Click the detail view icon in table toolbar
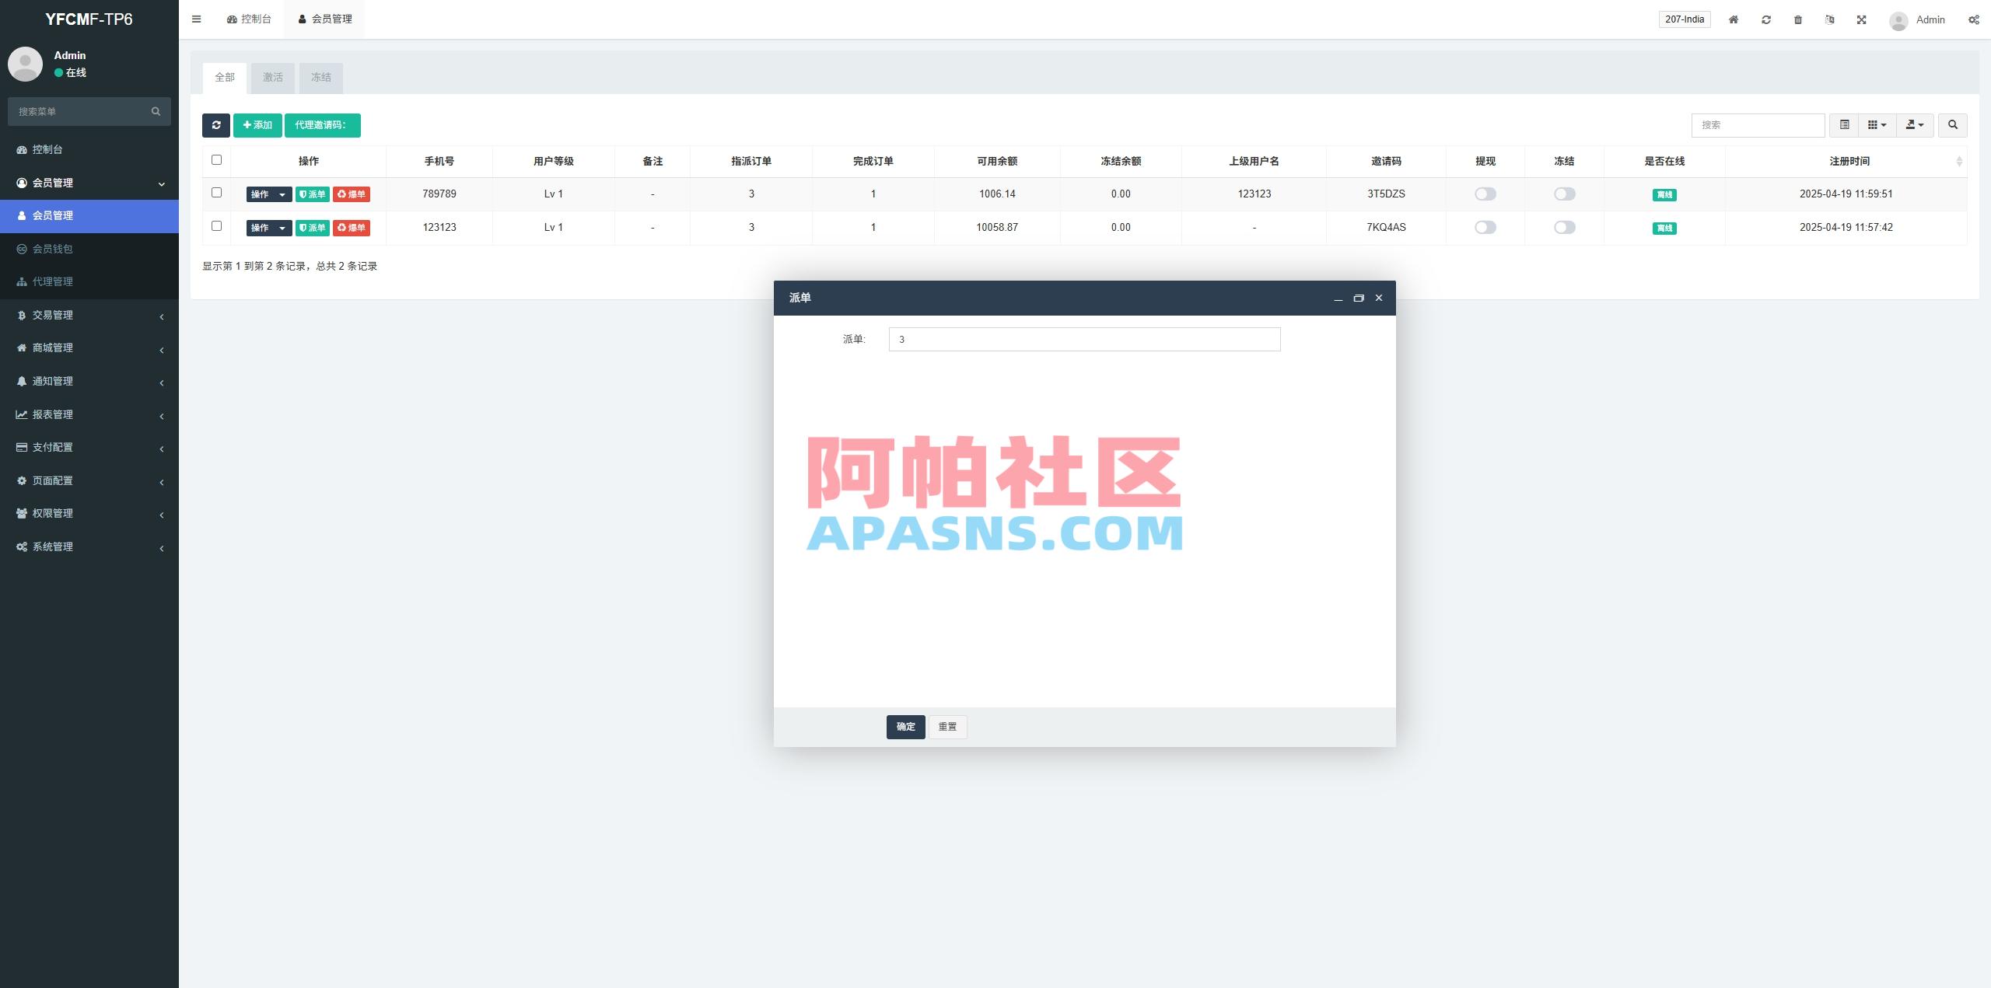The height and width of the screenshot is (988, 1991). point(1844,125)
